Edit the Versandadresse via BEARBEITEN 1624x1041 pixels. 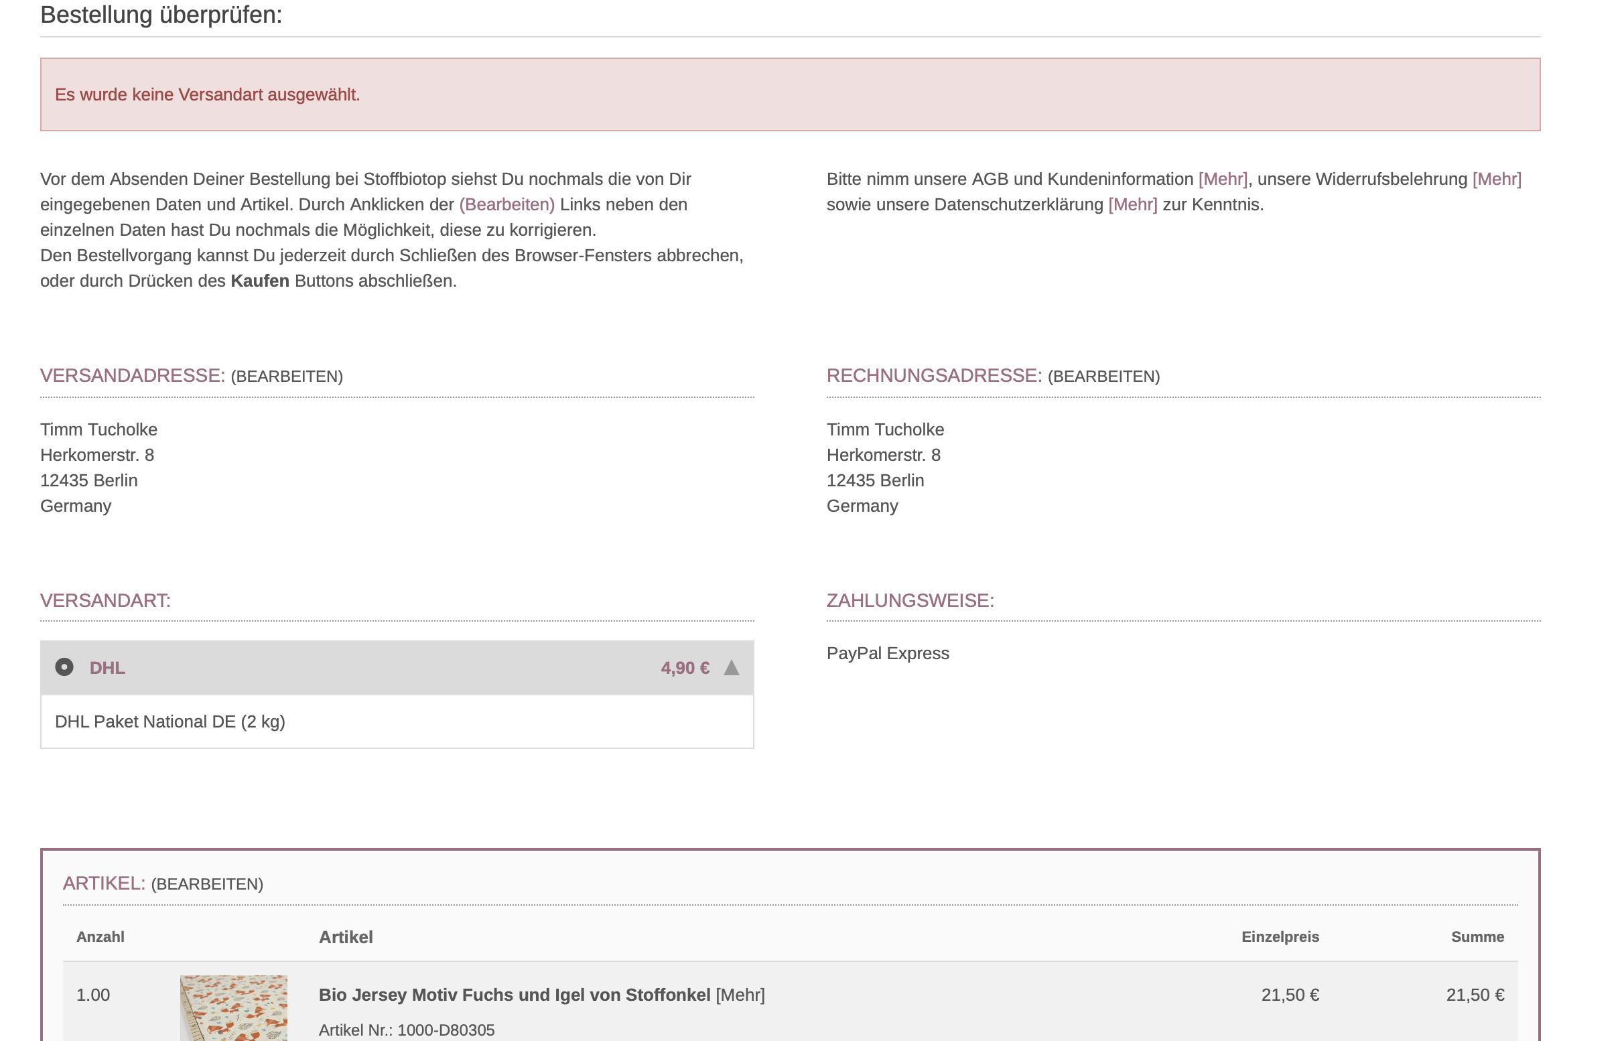(x=287, y=376)
